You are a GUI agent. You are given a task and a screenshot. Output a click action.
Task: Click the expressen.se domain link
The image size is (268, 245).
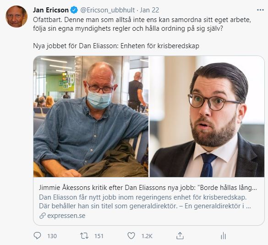coord(66,216)
